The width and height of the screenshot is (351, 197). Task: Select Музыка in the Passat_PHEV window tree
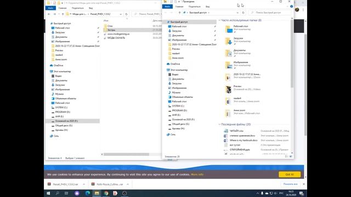pos(59,94)
